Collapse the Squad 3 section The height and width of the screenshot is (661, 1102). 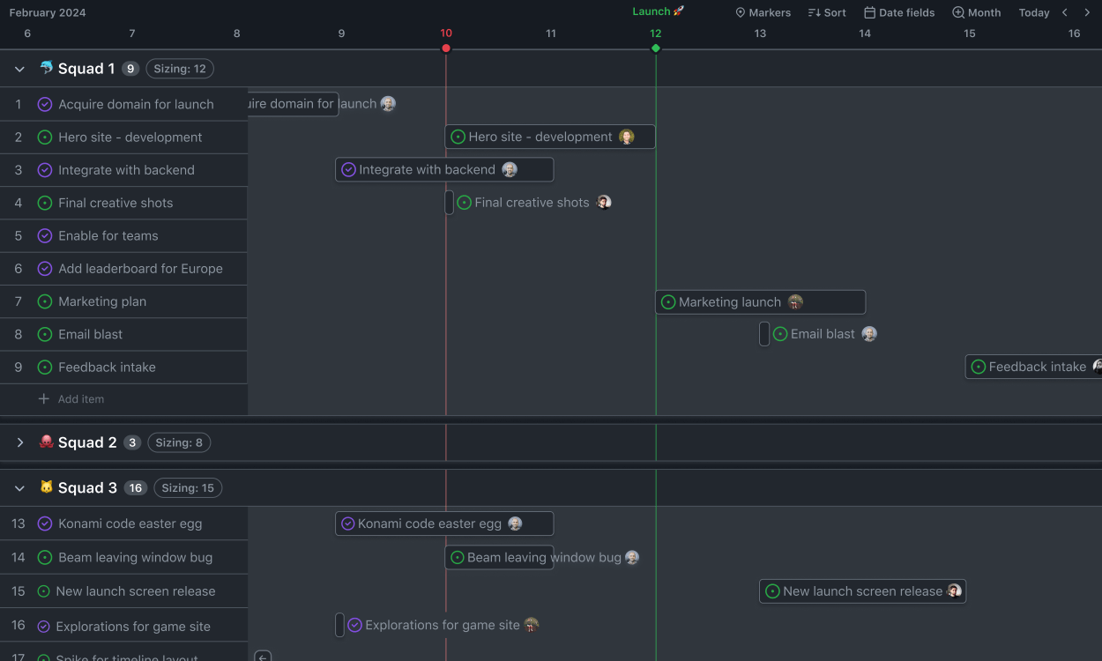click(19, 487)
